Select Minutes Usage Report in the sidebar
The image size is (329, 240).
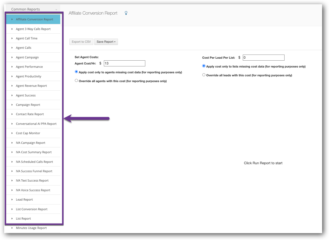(33, 228)
